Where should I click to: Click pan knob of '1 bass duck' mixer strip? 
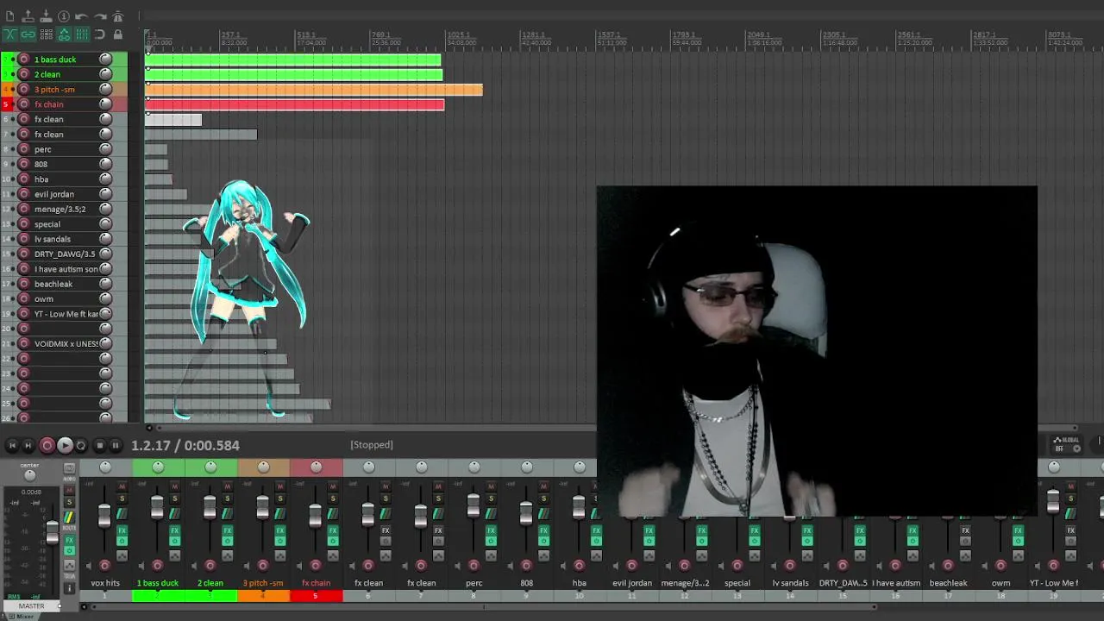click(x=158, y=467)
